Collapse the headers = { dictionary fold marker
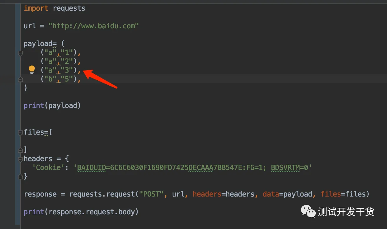Image resolution: width=387 pixels, height=229 pixels. pyautogui.click(x=20, y=160)
